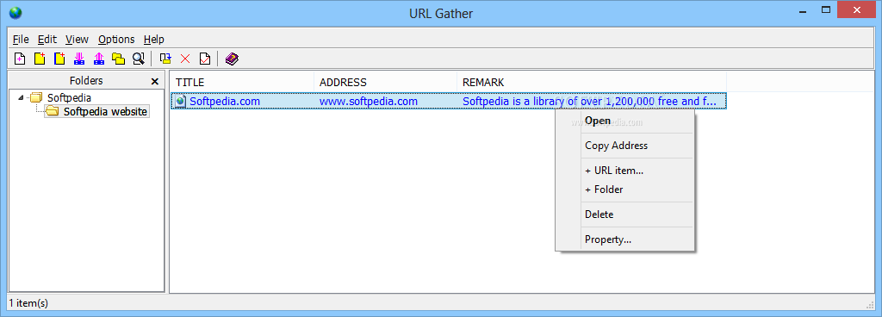Click the overlapping yellow folders icon
Viewport: 882px width, 317px height.
[x=118, y=59]
